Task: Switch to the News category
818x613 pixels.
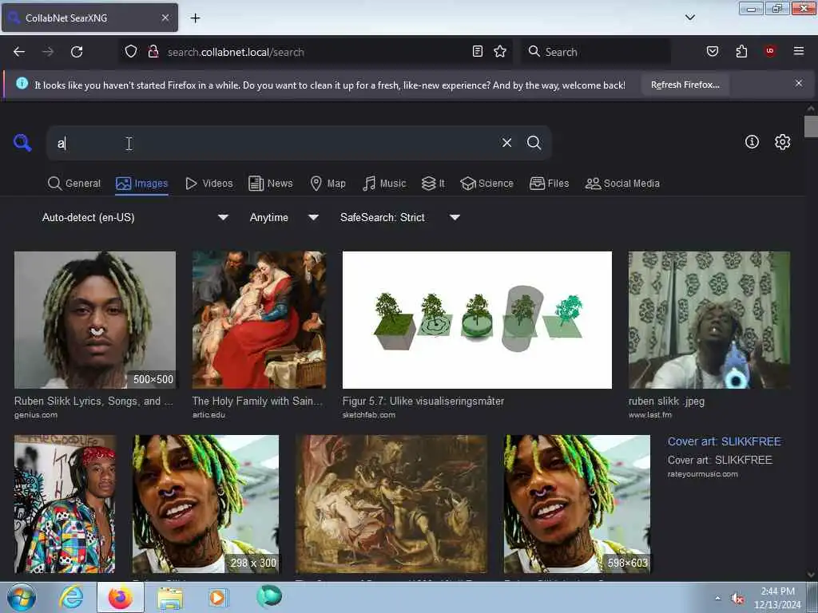Action: [x=270, y=184]
